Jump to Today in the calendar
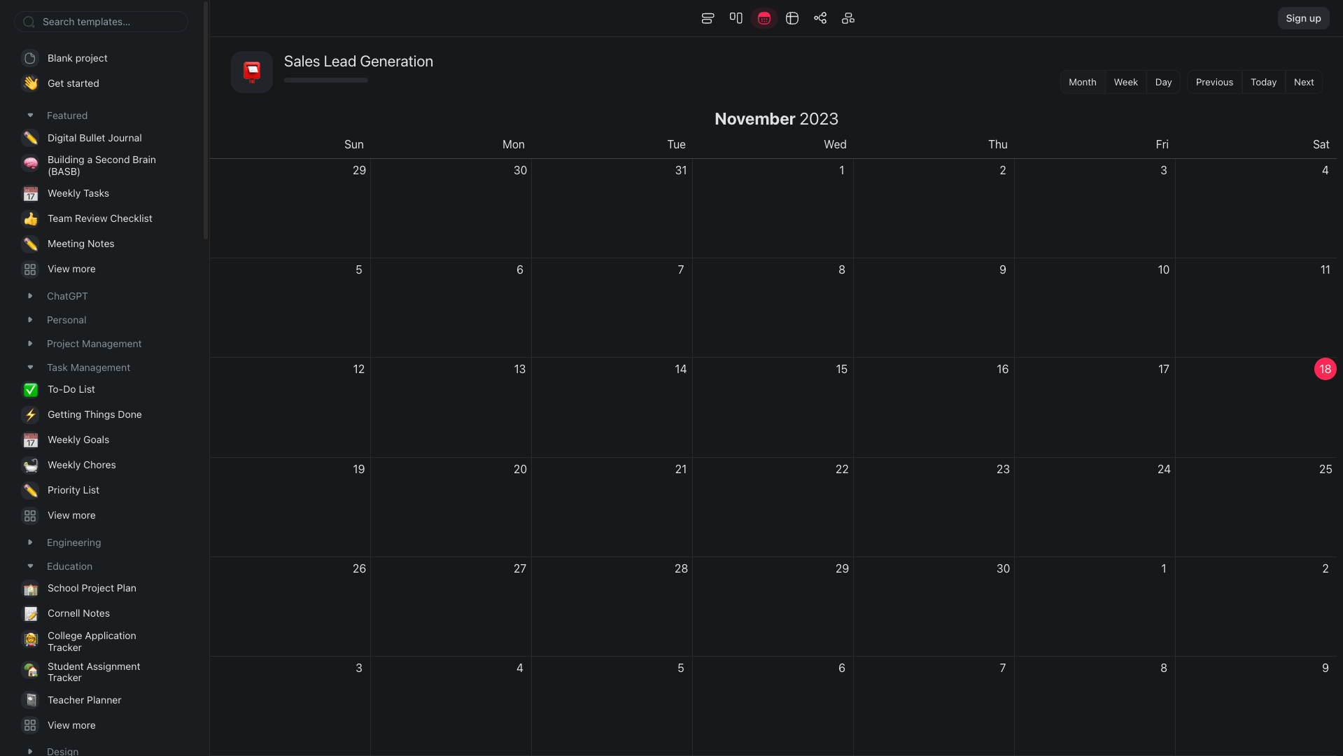This screenshot has height=756, width=1343. point(1263,82)
